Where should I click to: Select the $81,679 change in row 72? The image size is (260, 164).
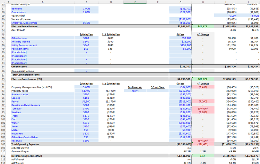pos(203,27)
